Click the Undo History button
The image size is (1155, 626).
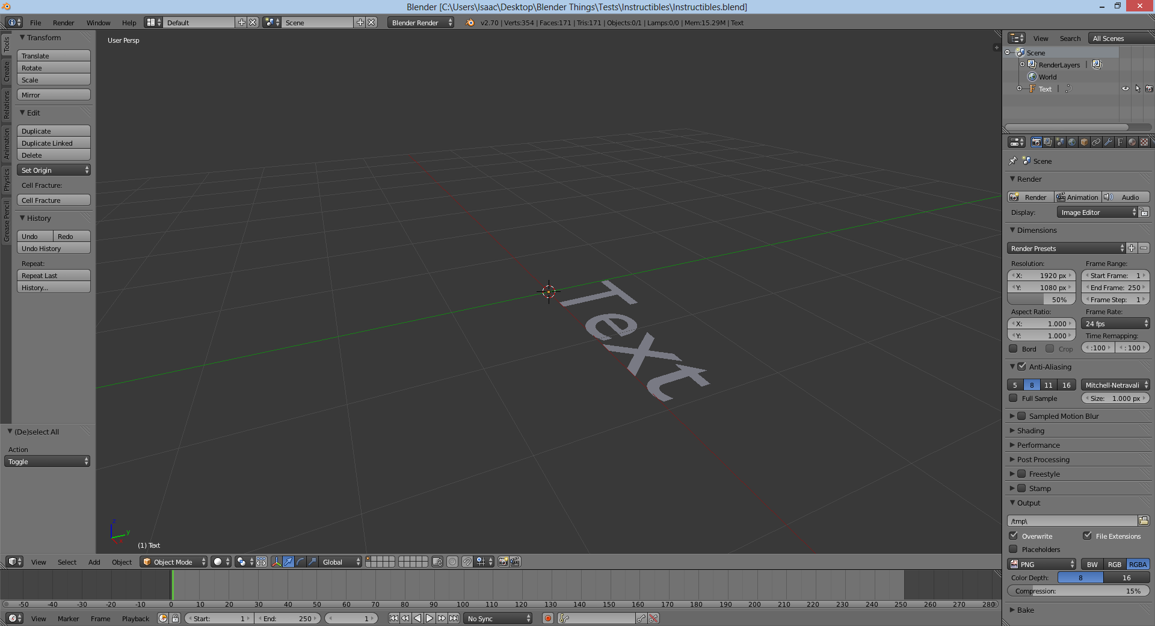(x=53, y=248)
